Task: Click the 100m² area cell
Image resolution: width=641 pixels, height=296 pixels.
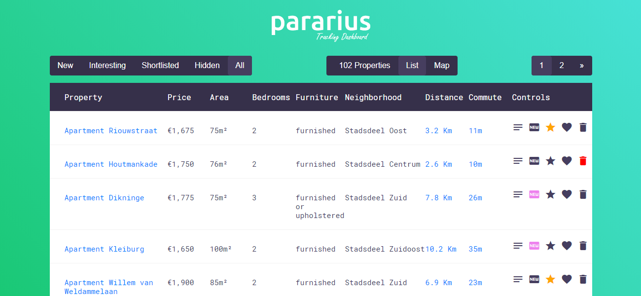Action: click(221, 249)
